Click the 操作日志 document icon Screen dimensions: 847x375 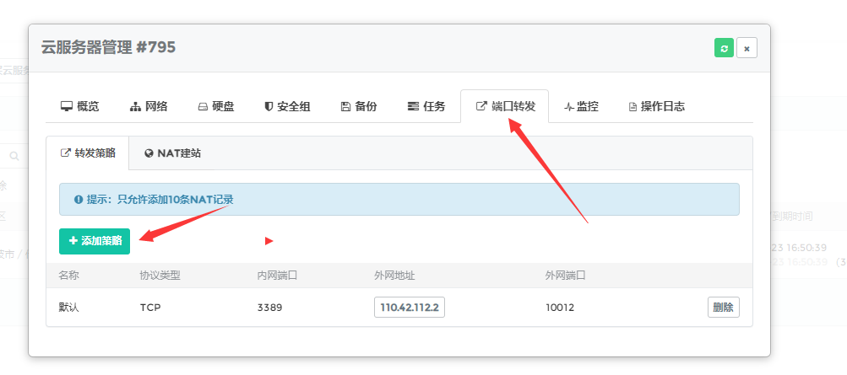click(x=633, y=107)
